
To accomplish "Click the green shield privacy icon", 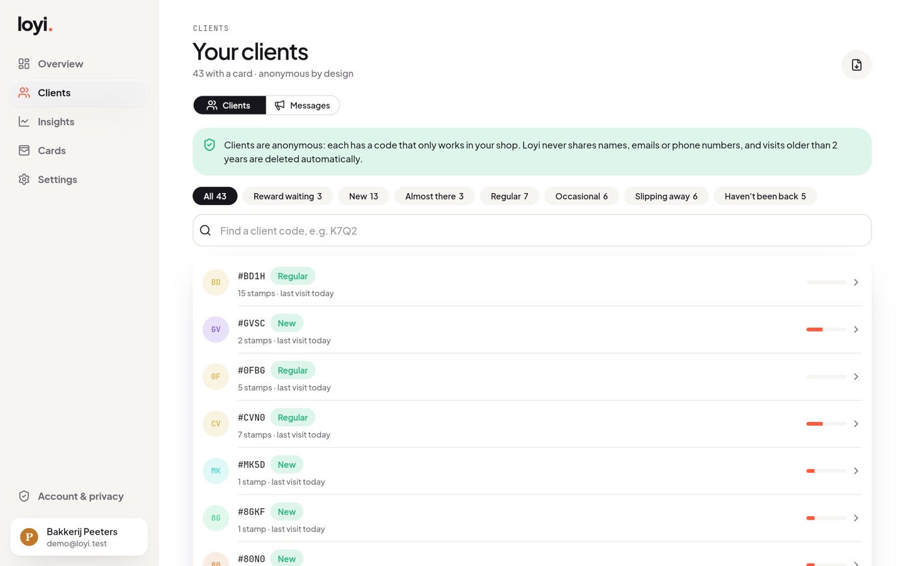I will [x=210, y=145].
